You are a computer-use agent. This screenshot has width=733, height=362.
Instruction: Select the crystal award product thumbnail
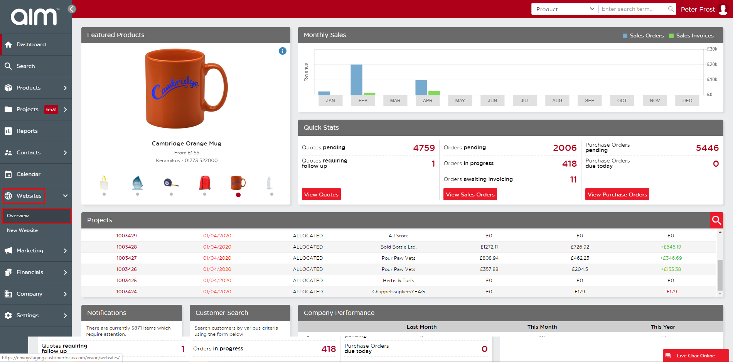(x=138, y=183)
